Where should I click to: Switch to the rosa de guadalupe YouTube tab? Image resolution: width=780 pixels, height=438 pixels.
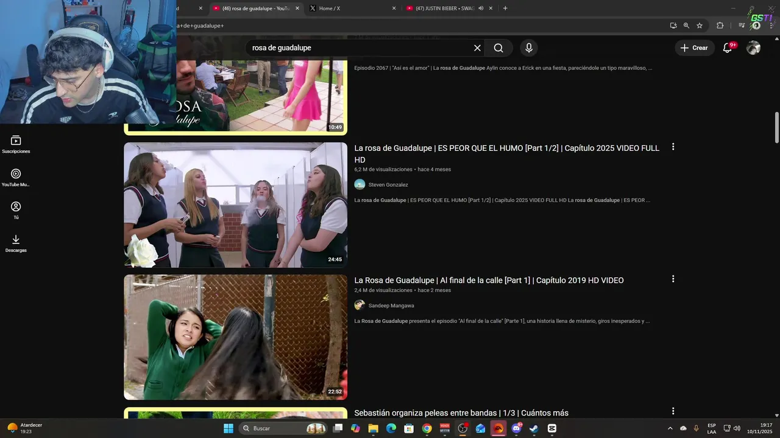click(x=255, y=9)
